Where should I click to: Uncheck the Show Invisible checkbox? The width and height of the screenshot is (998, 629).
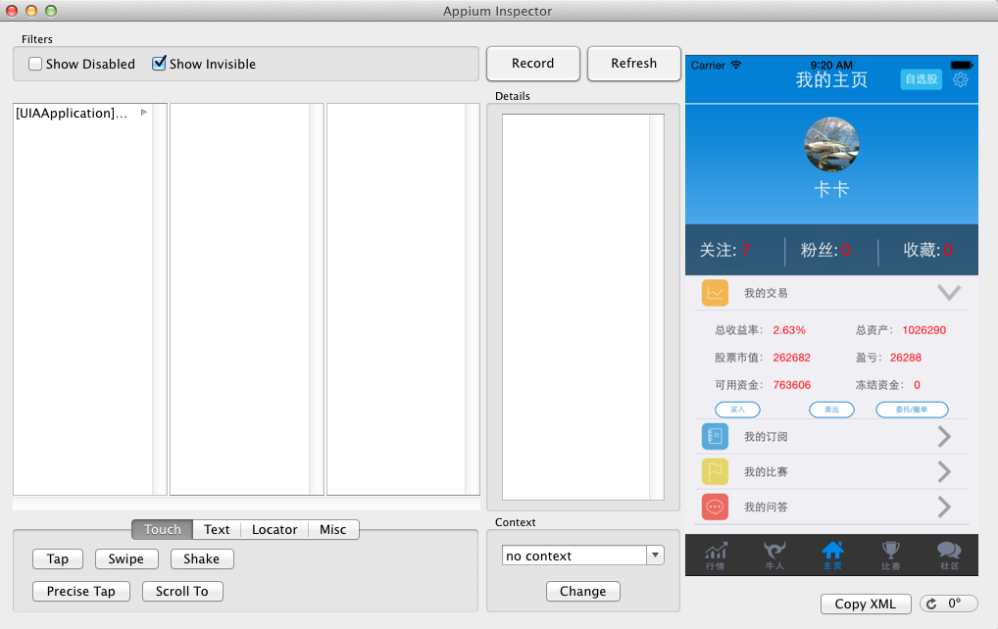159,64
